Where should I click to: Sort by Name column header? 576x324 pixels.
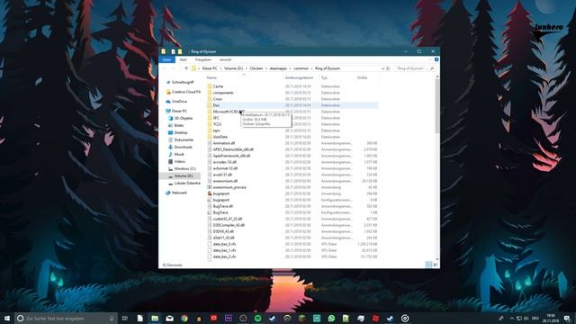click(211, 78)
